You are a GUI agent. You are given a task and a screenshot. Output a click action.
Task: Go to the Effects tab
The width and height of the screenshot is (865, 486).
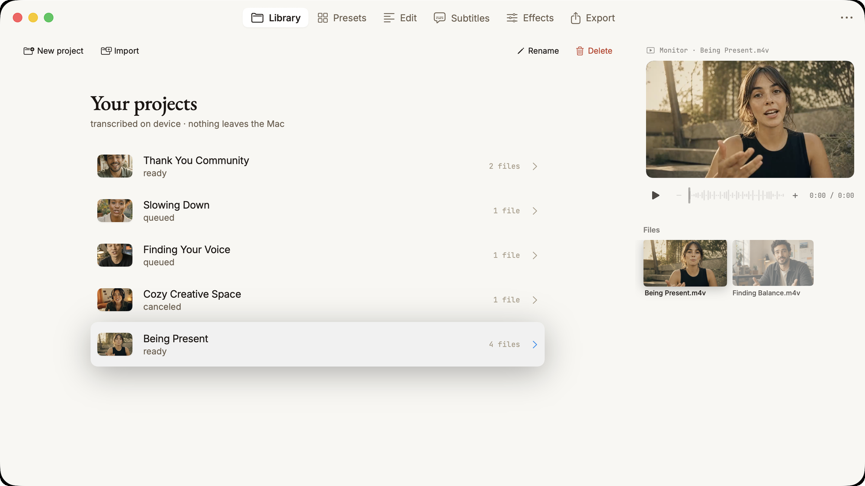pos(530,18)
